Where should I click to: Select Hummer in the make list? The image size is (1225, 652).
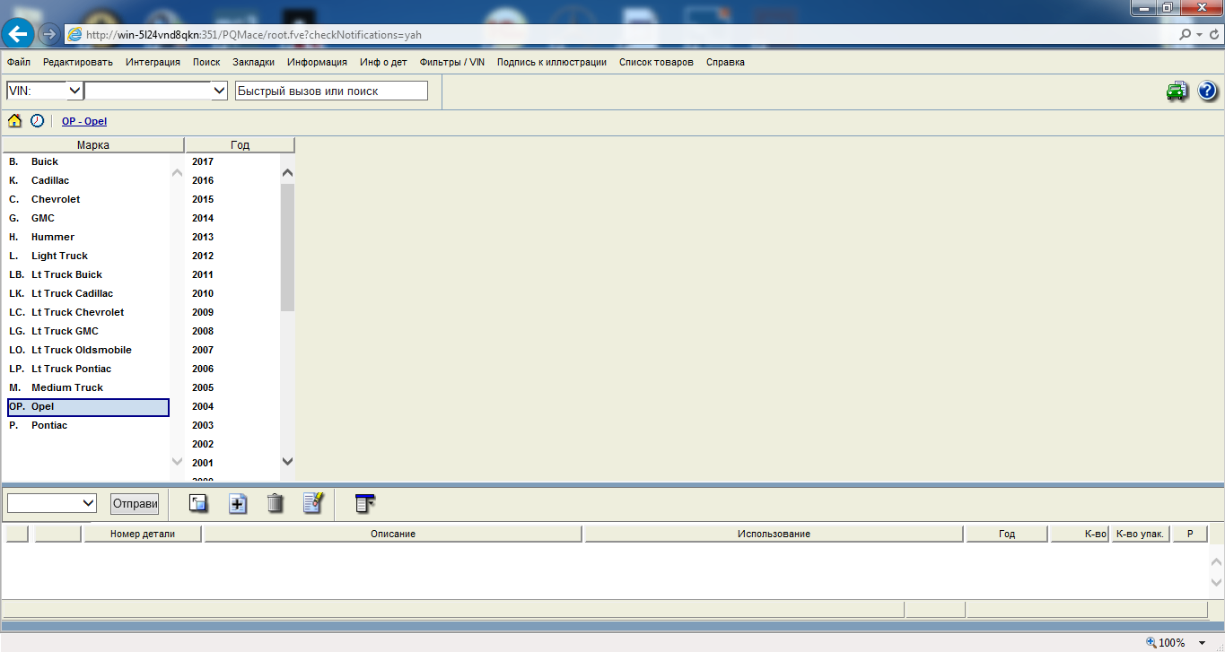[x=88, y=237]
